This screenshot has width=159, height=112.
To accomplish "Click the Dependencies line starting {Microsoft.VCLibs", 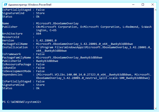I will (x=94, y=75).
